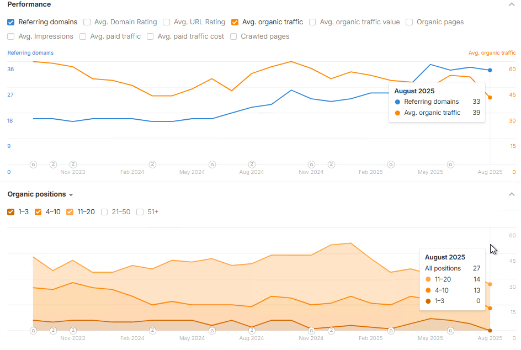Image resolution: width=521 pixels, height=350 pixels.
Task: Check the Crawled pages option
Action: click(x=233, y=36)
